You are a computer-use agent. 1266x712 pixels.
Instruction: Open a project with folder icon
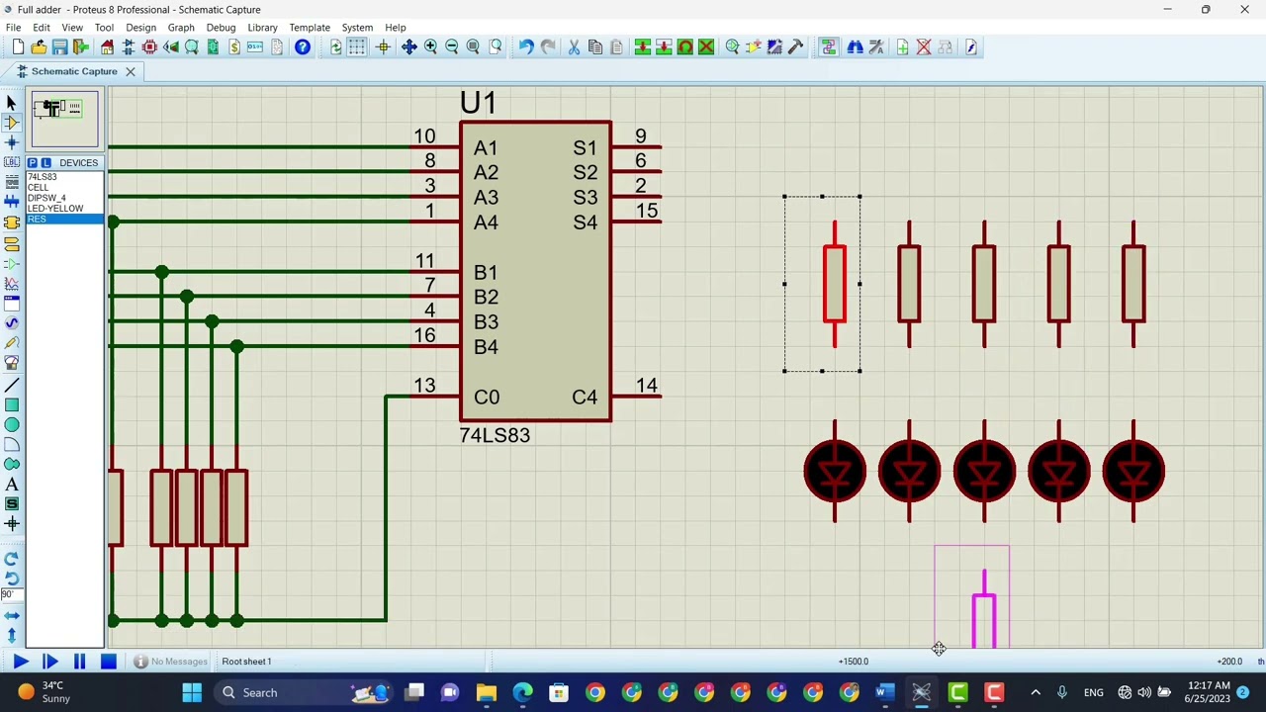[x=39, y=46]
